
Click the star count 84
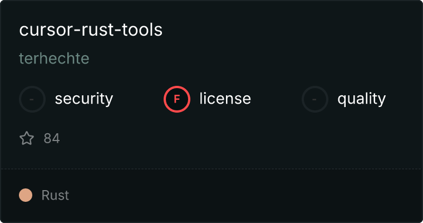52,138
